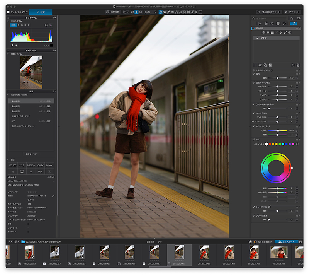Open the filter funnel dropdown

pyautogui.click(x=17, y=241)
